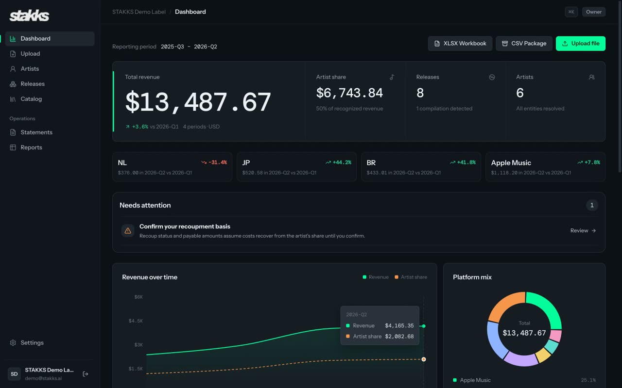Click the Catalog icon in sidebar
Viewport: 622px width, 388px height.
(13, 99)
